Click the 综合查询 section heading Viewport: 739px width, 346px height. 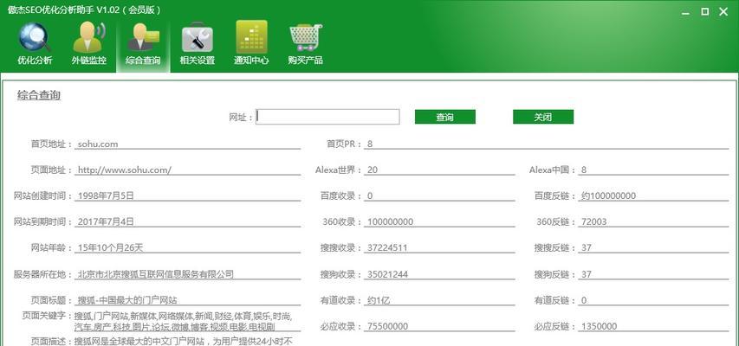click(x=39, y=95)
